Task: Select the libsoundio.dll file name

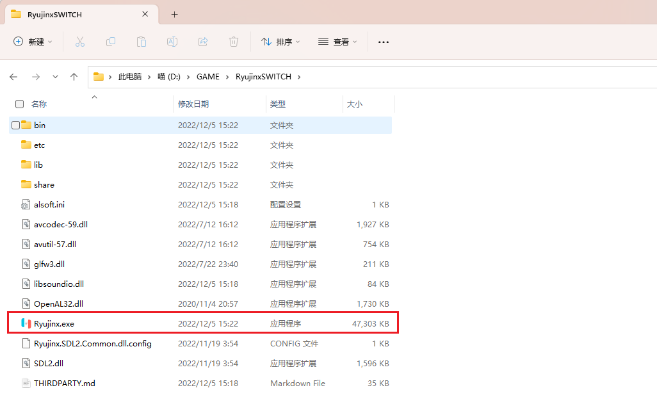Action: (59, 284)
